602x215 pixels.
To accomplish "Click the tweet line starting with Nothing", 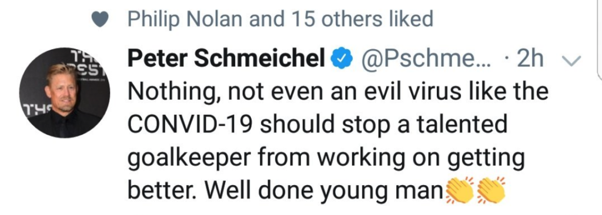I will [338, 93].
